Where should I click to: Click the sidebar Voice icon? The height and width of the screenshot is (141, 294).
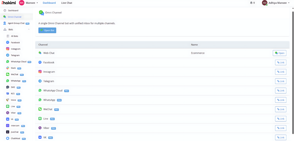[x=8, y=100]
